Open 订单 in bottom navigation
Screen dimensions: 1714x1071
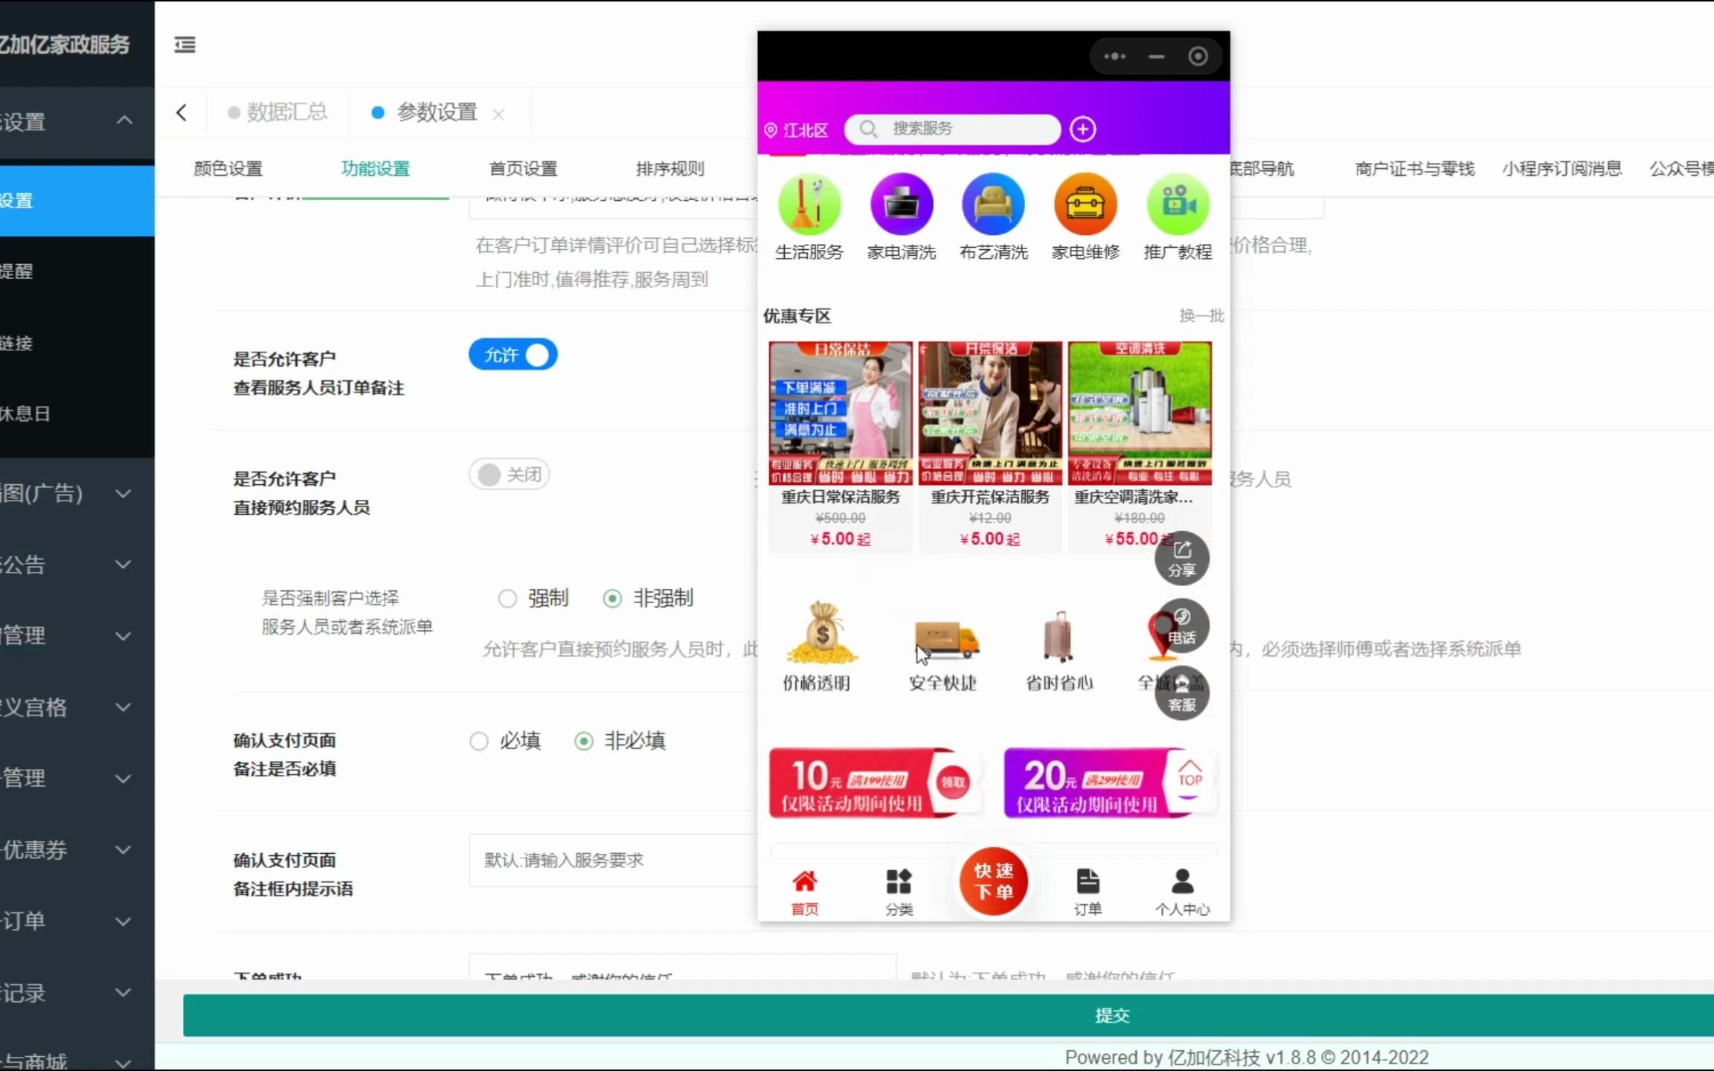[x=1088, y=892]
